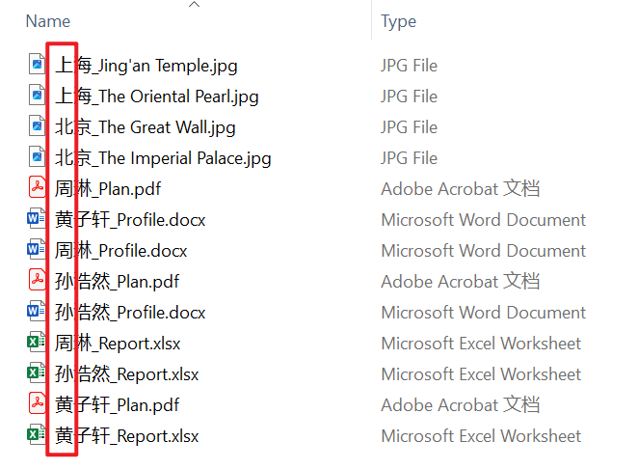The height and width of the screenshot is (469, 638).
Task: Click the Excel icon for 周林_Report.xlsx
Action: (x=37, y=344)
